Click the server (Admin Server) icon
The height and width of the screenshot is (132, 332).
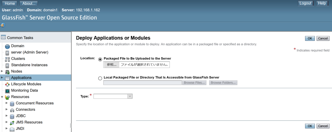click(7, 53)
